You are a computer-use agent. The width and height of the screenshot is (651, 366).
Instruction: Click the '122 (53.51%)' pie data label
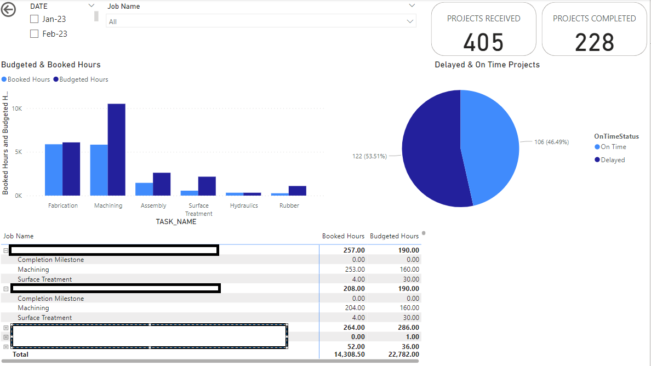369,157
